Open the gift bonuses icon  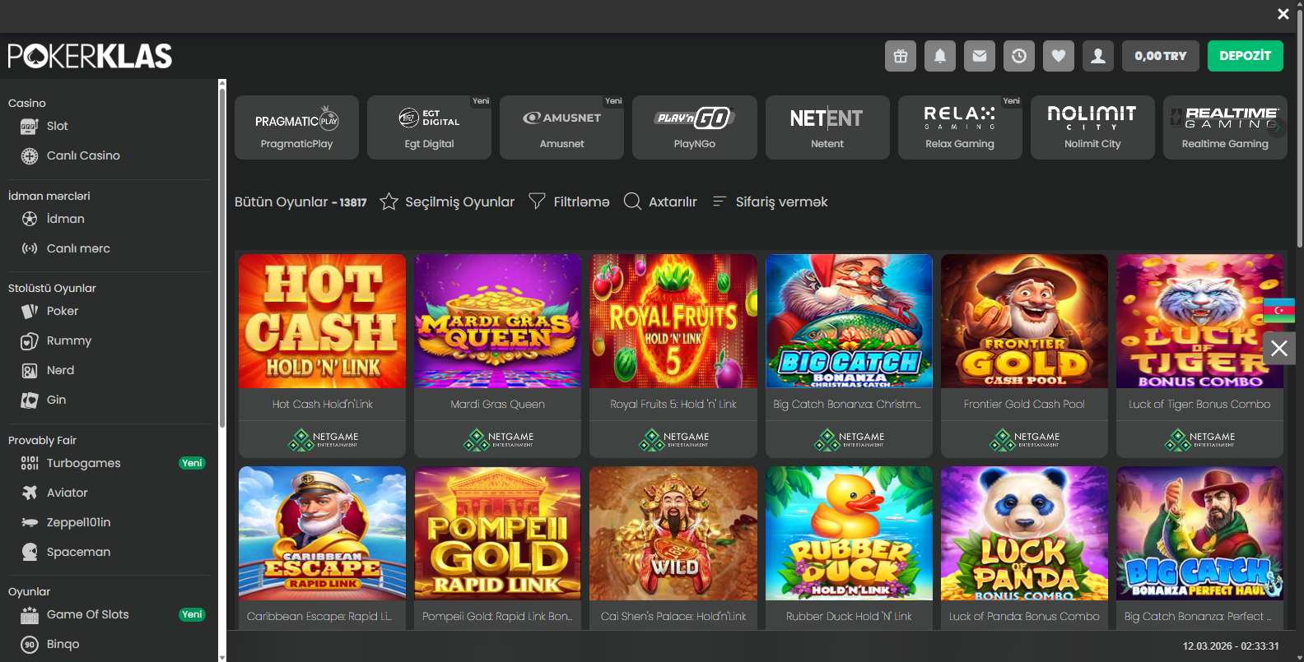click(x=901, y=56)
